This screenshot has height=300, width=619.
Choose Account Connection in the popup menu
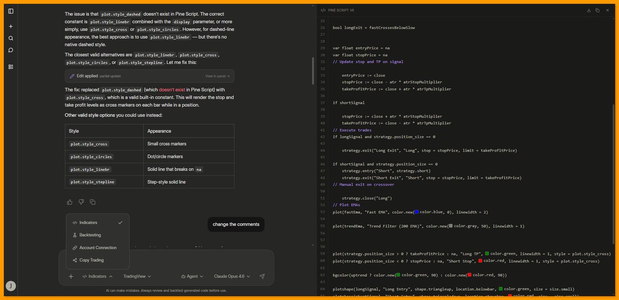coord(97,247)
